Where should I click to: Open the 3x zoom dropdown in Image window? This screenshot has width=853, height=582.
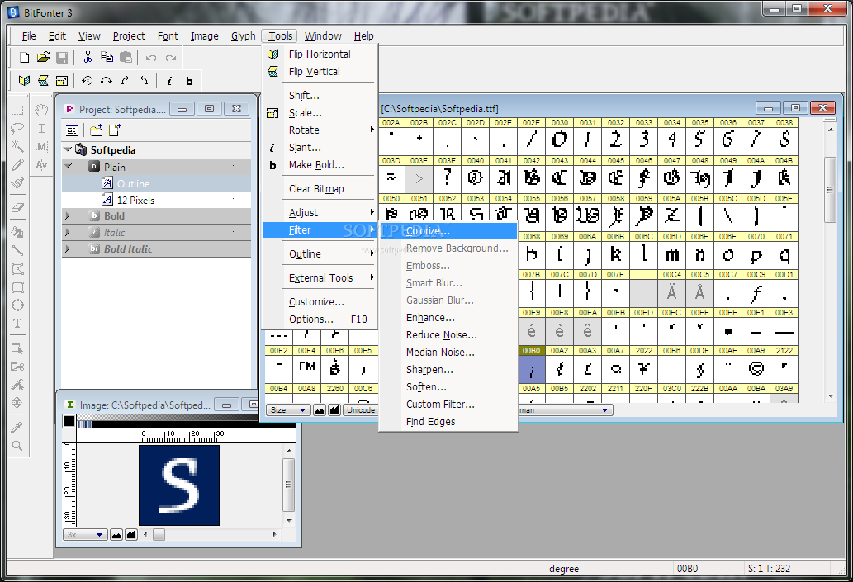84,535
